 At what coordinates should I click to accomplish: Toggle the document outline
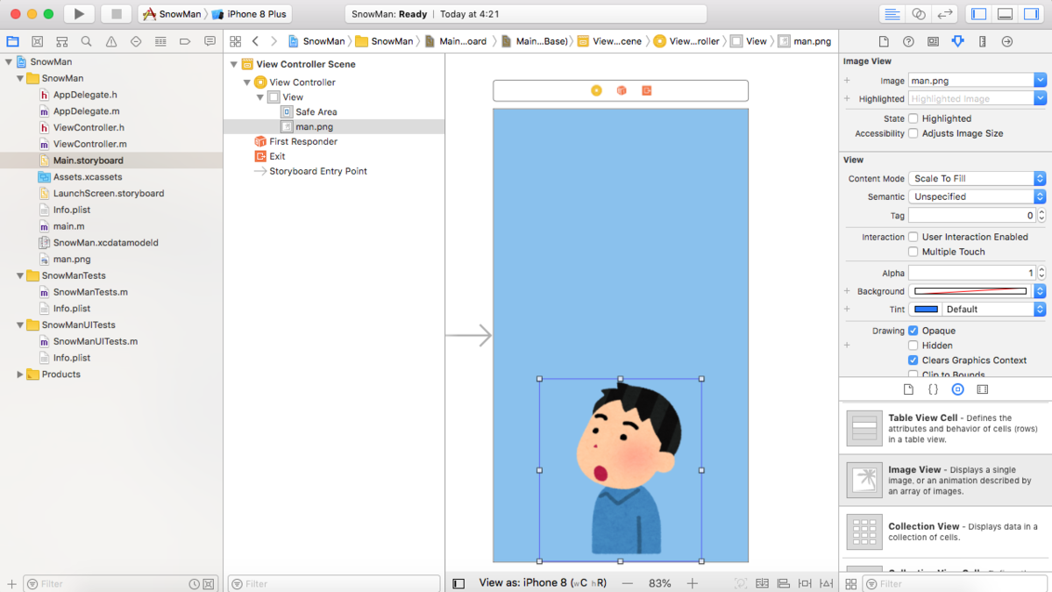[x=458, y=583]
